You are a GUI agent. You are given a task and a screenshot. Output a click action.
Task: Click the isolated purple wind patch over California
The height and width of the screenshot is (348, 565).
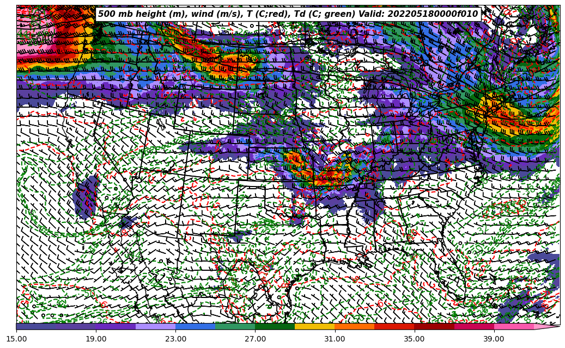coord(86,198)
